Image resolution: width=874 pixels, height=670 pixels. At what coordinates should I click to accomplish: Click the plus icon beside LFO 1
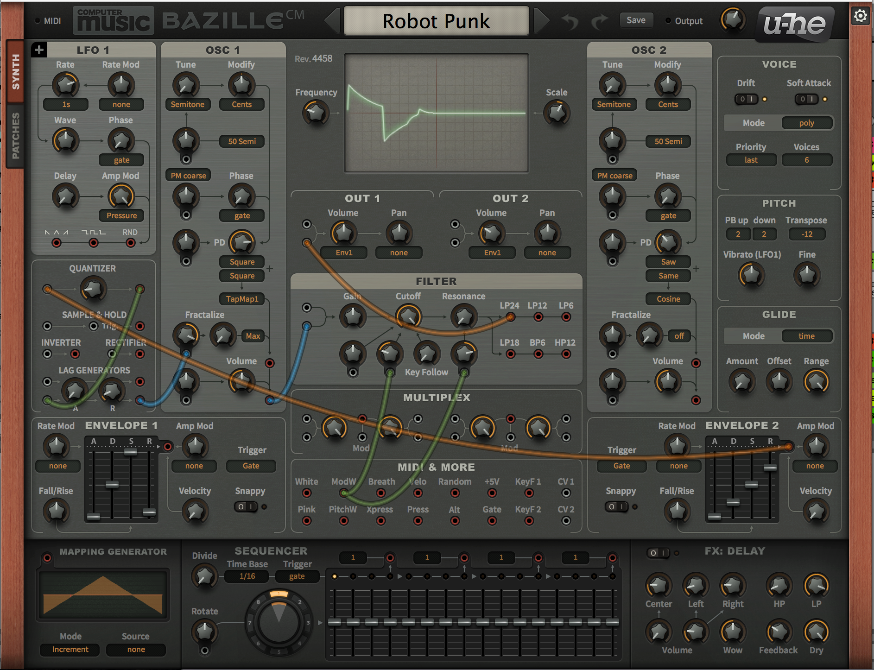(39, 50)
